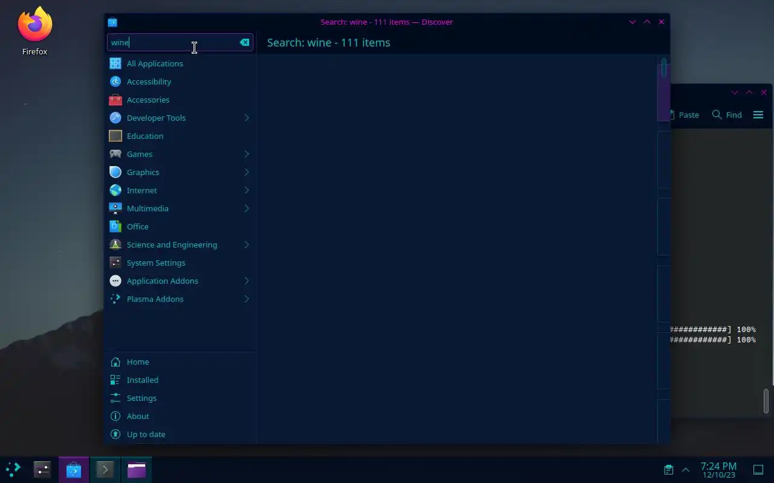This screenshot has width=774, height=483.
Task: Click the Application Addons icon
Action: coord(115,281)
